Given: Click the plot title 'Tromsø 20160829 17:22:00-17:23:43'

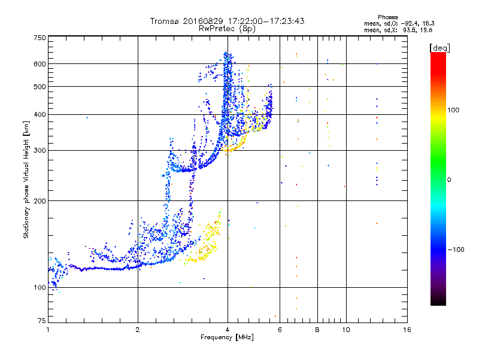Looking at the screenshot, I should 227,21.
